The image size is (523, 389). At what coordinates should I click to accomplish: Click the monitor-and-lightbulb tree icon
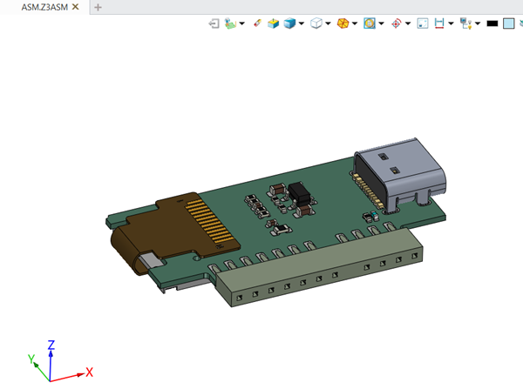(465, 23)
